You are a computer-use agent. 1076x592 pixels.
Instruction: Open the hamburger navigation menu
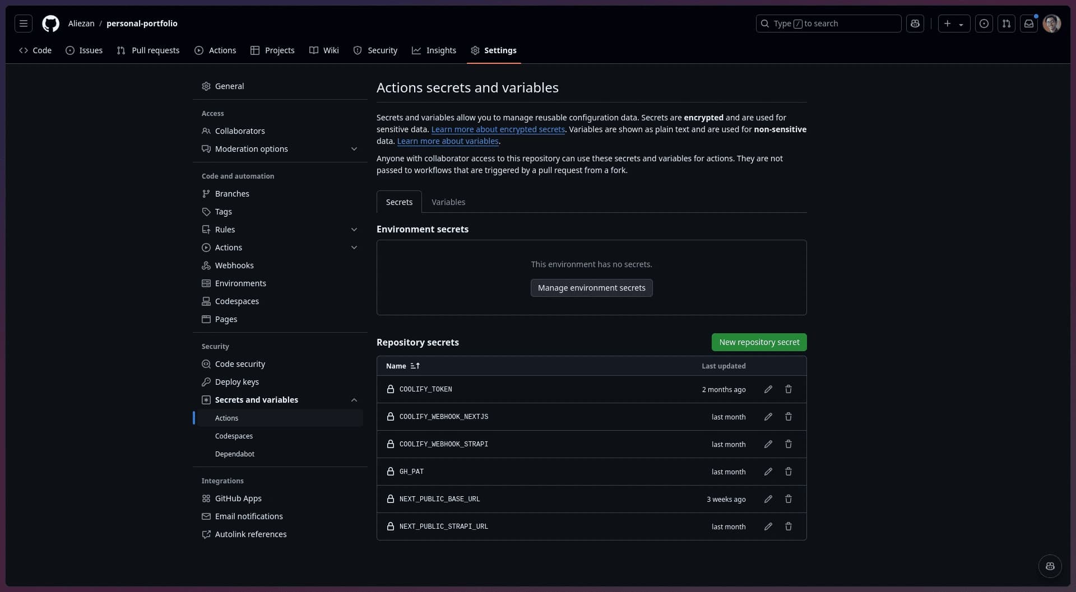pyautogui.click(x=24, y=24)
